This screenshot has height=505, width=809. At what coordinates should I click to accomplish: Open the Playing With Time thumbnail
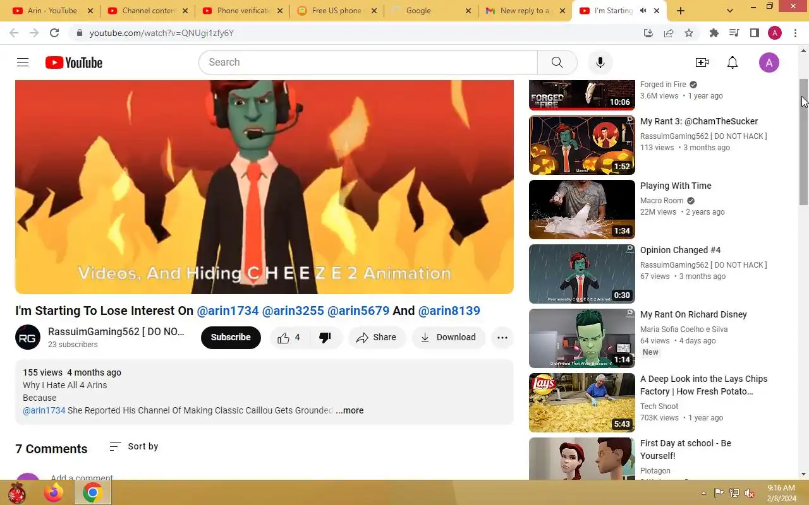(582, 210)
